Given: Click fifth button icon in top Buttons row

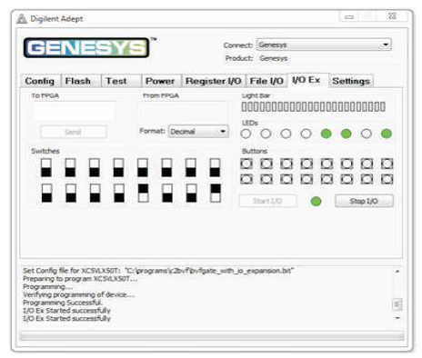Looking at the screenshot, I should 327,164.
